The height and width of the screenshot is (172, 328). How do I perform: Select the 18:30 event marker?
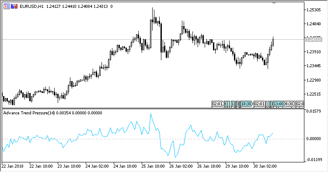click(246, 104)
